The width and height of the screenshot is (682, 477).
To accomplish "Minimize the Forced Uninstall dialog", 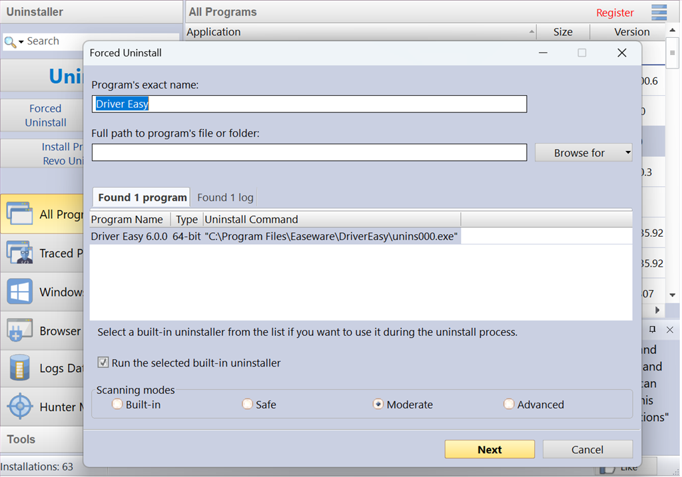I will coord(543,53).
